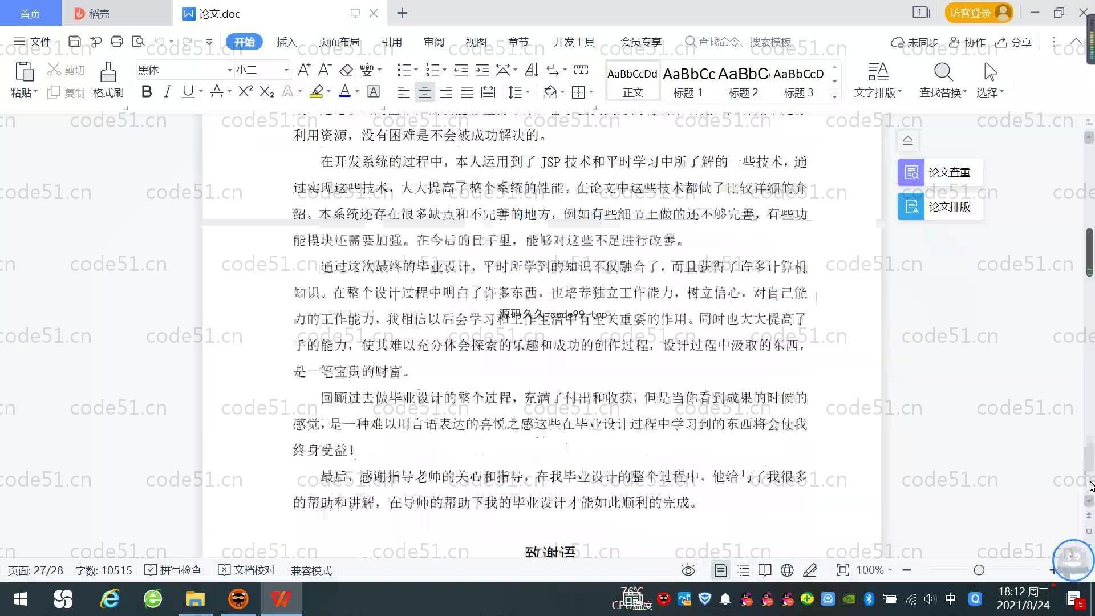This screenshot has height=616, width=1095.
Task: Apply subscript formatting
Action: [267, 92]
